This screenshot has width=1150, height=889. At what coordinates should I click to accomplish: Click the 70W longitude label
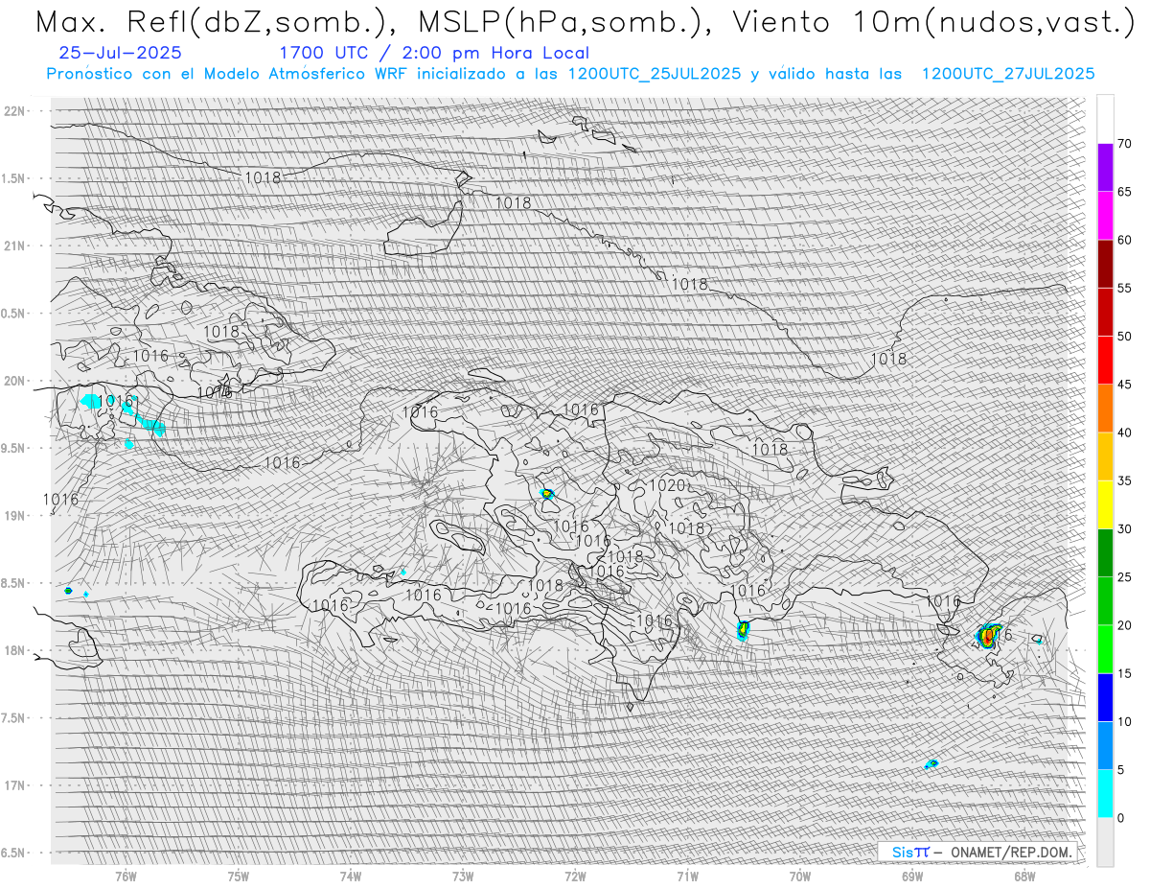(x=800, y=875)
